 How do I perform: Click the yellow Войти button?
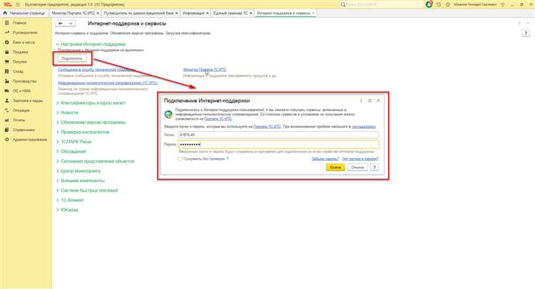point(335,167)
